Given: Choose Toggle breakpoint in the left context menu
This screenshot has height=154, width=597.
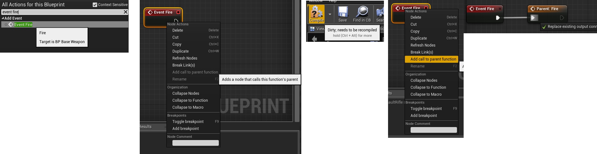Looking at the screenshot, I should 193,122.
